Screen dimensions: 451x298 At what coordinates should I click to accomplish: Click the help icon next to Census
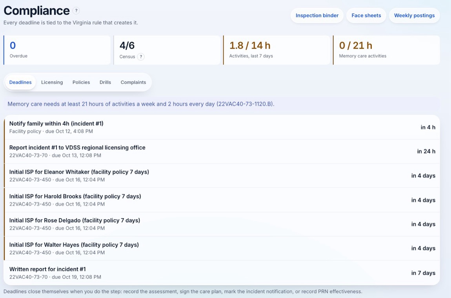141,56
